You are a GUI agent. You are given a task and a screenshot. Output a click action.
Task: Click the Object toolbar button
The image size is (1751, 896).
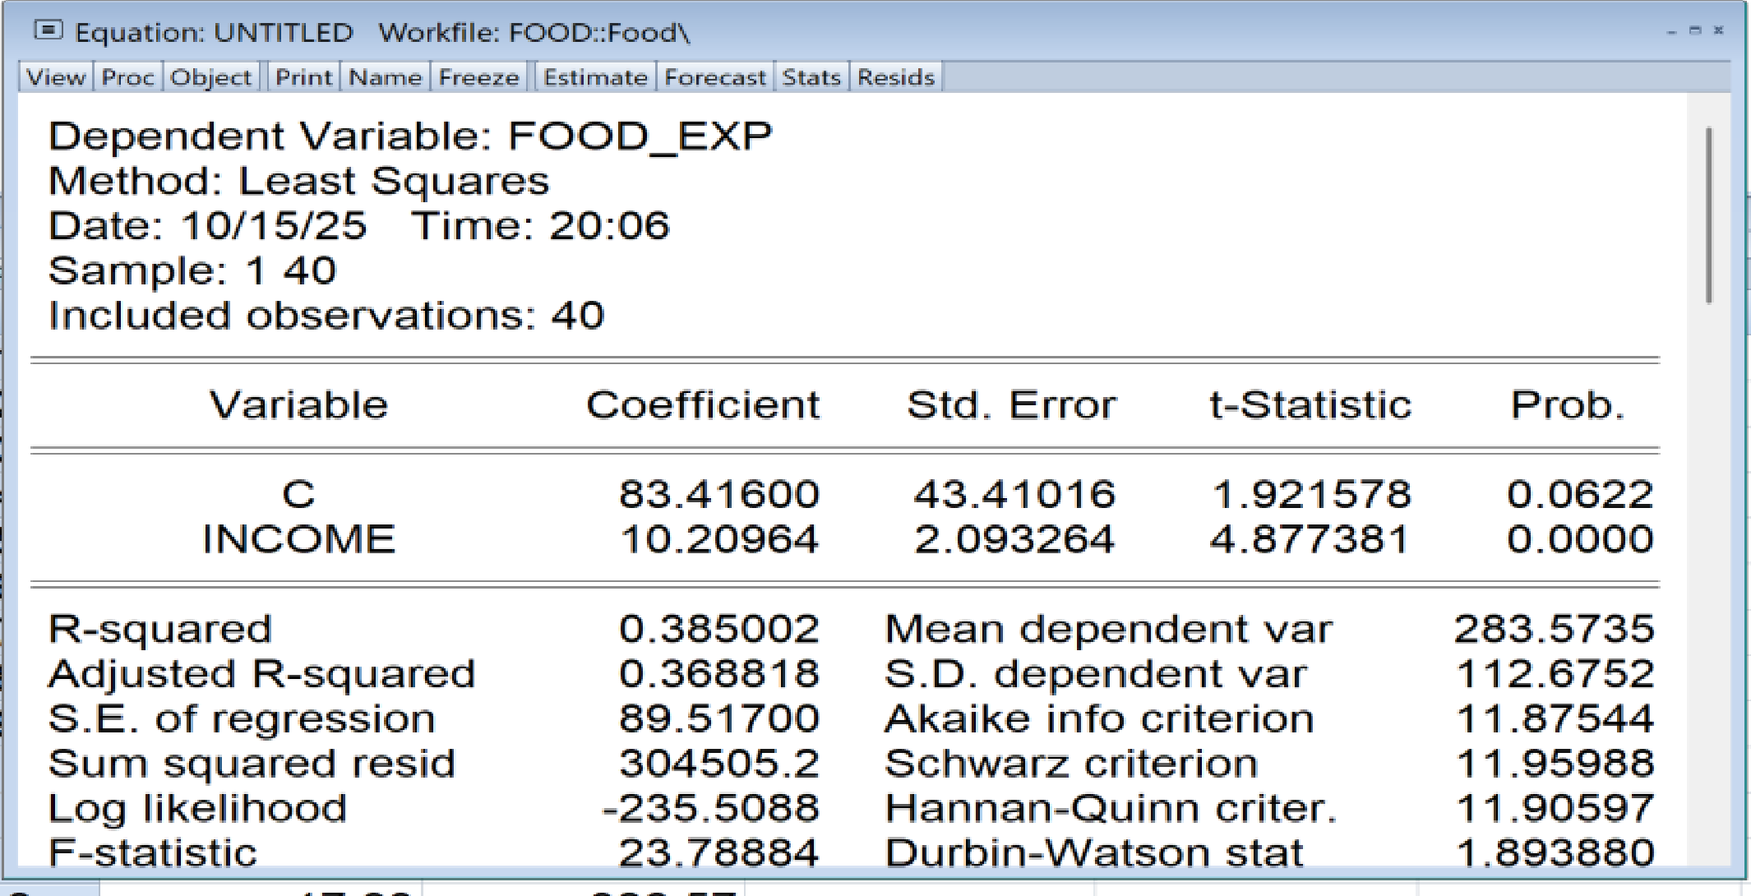click(210, 77)
